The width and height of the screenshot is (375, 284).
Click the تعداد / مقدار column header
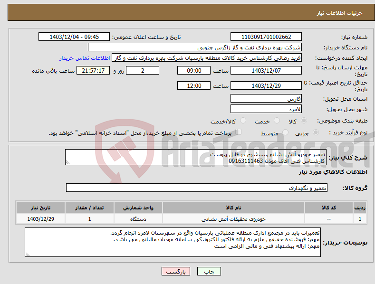point(89,208)
